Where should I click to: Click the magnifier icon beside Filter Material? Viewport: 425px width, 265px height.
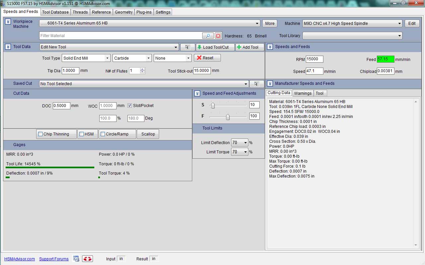coord(208,36)
